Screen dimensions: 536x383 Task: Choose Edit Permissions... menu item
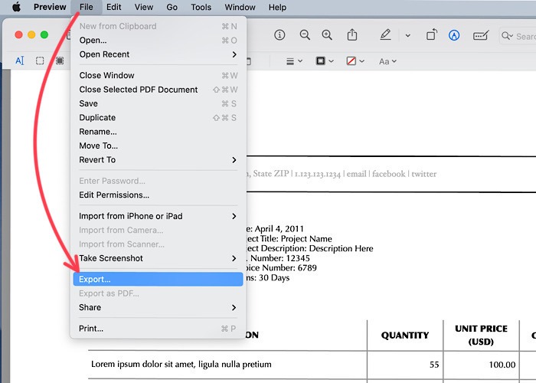click(158, 195)
